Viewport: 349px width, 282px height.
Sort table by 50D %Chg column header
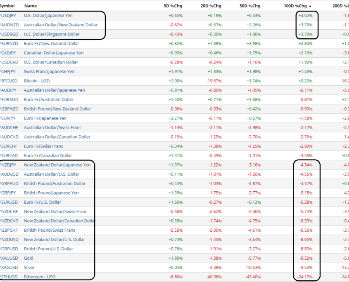[x=252, y=6]
